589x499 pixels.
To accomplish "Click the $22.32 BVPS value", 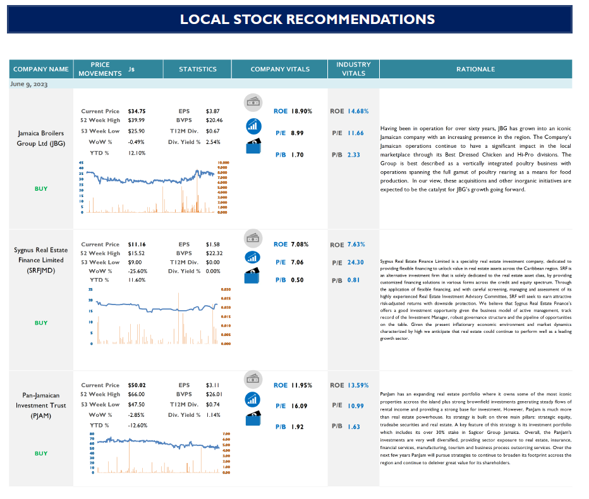I will [x=214, y=253].
